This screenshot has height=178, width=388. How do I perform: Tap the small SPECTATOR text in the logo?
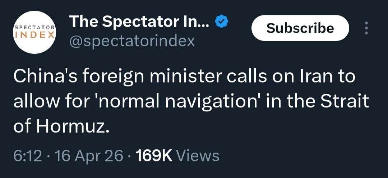pos(35,27)
